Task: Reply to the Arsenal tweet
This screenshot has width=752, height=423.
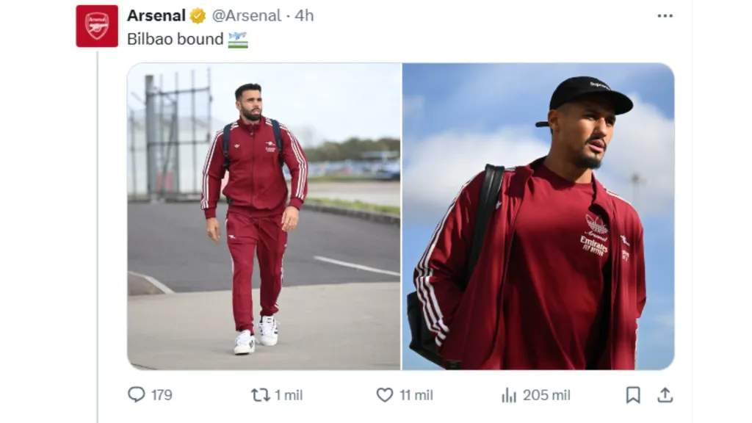Action: 137,394
